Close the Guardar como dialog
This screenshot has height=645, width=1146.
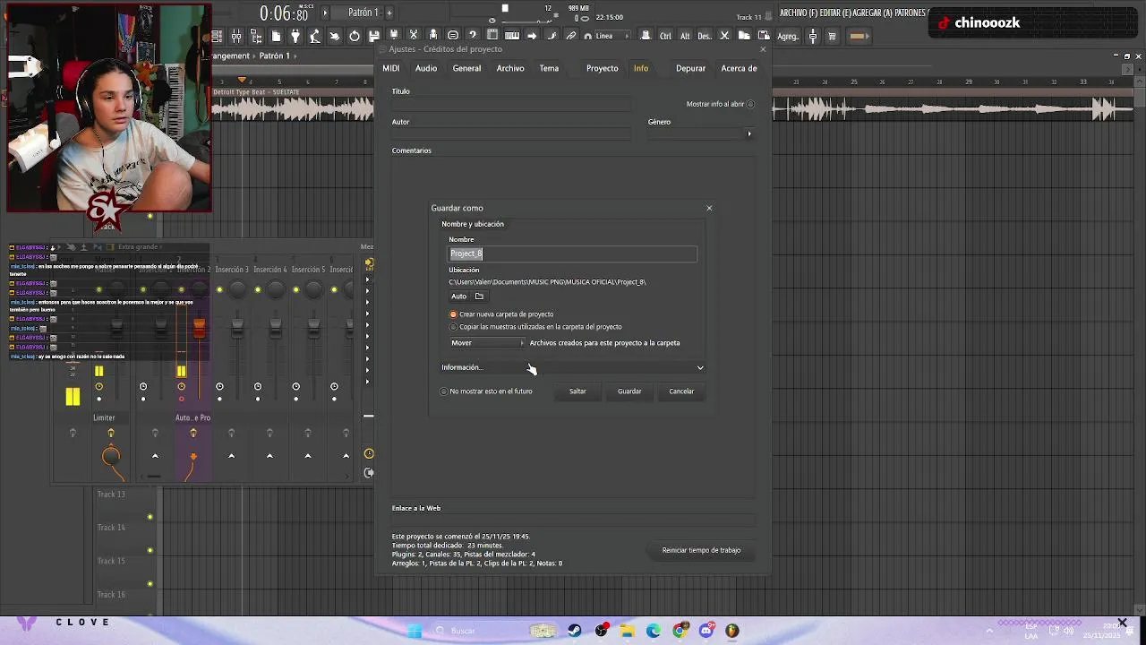(709, 208)
